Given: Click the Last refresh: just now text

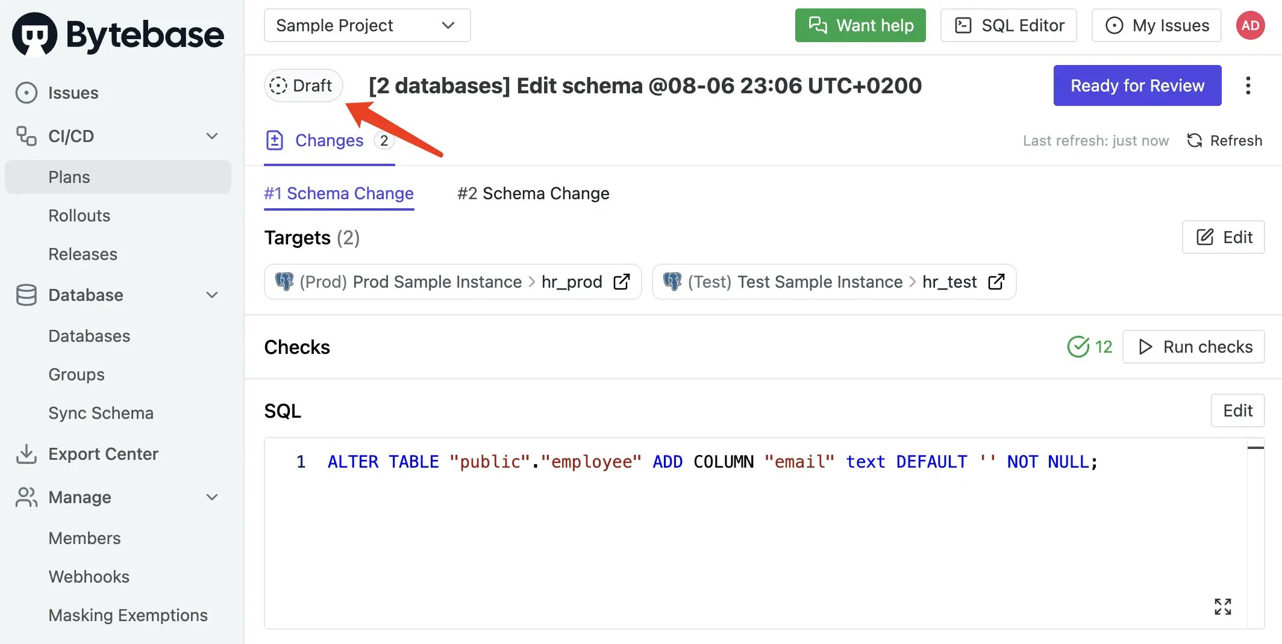Looking at the screenshot, I should point(1096,140).
